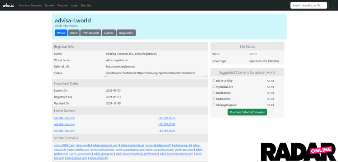
Task: Check the myadvisal.live checkbox
Action: (x=214, y=86)
